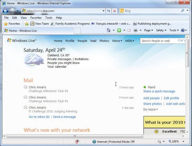Viewport: 192px width, 146px height.
Task: Open the File menu
Action: (7, 18)
